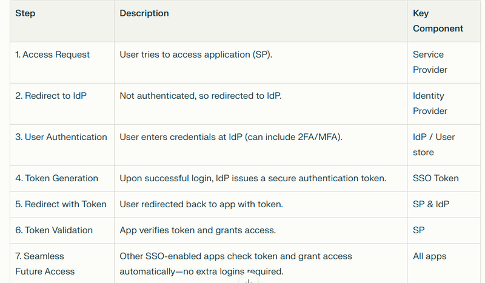Select the '3. User Authentication' cell
This screenshot has width=485, height=283.
point(62,145)
